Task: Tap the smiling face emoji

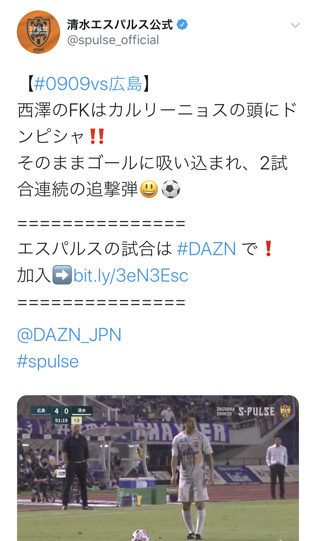Action: click(149, 189)
